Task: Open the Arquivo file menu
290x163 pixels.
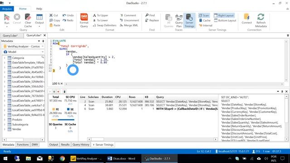Action: [7, 9]
